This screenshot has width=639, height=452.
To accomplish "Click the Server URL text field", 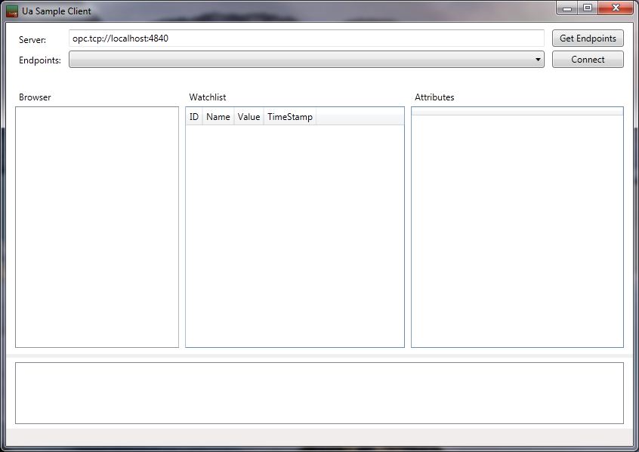I will tap(306, 38).
